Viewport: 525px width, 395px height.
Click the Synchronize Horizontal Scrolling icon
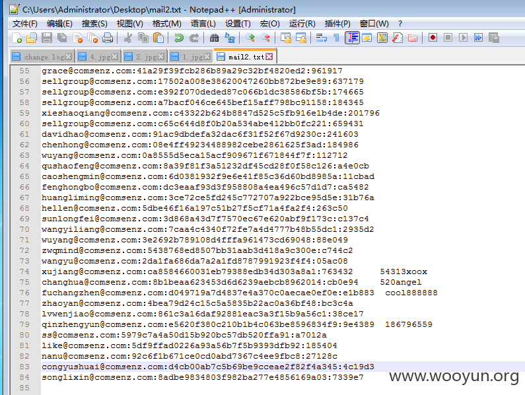tap(301, 38)
